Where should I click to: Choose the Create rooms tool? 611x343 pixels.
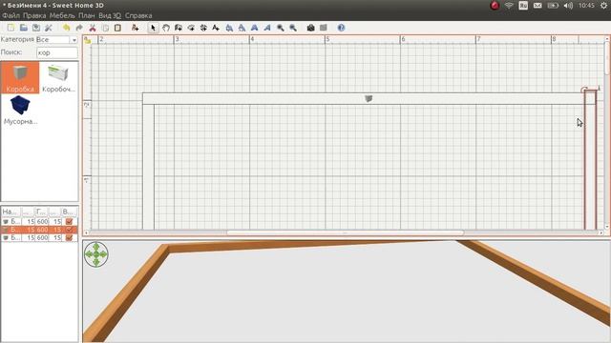point(191,28)
